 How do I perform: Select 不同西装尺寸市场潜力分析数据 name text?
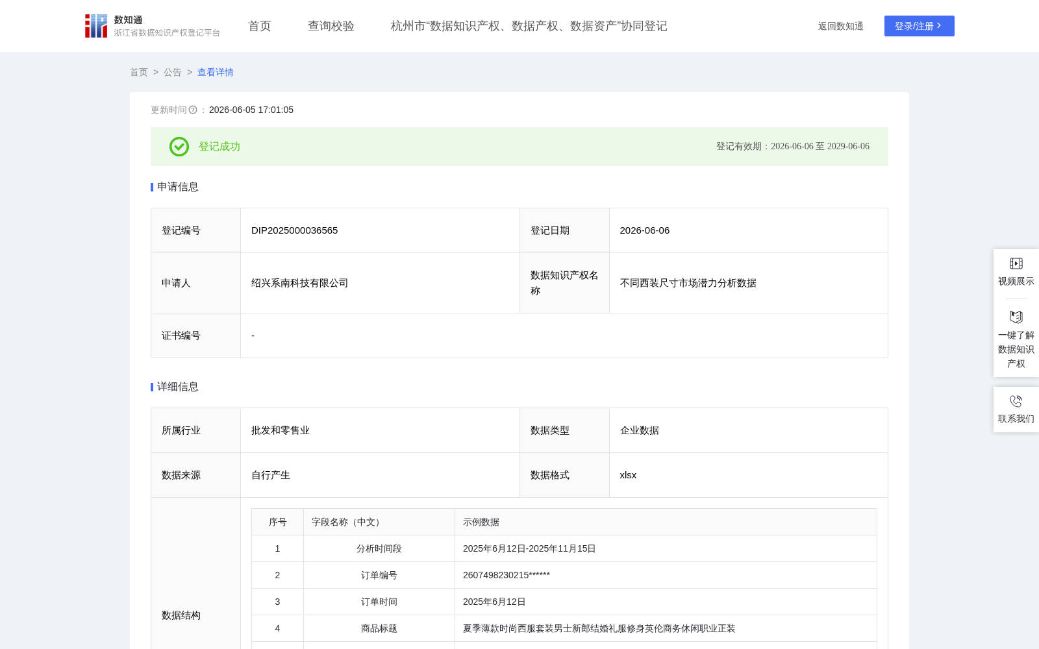688,283
